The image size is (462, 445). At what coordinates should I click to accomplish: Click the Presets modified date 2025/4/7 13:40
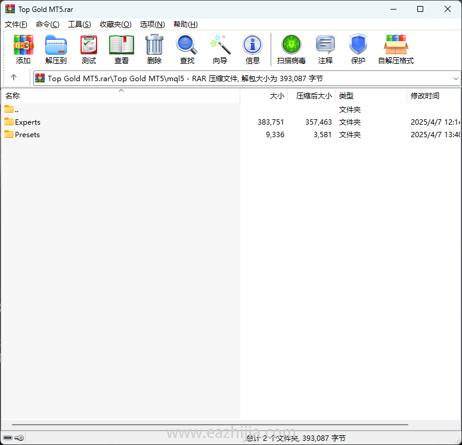tap(436, 135)
